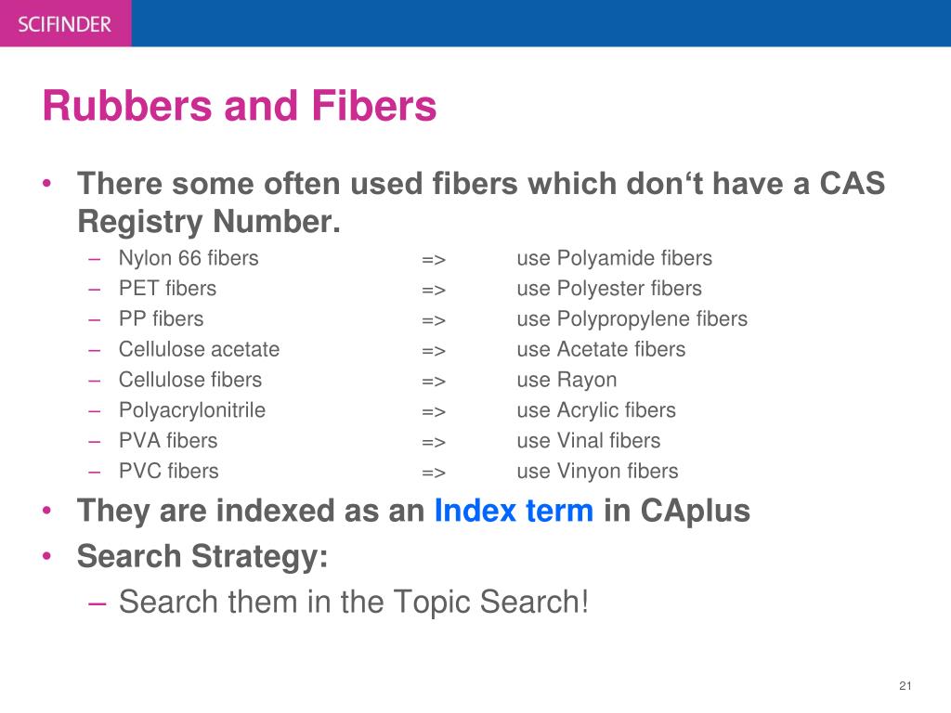Select the 'Rubbers and Fibers' title
Viewport: 951px width, 713px height.
(x=240, y=106)
